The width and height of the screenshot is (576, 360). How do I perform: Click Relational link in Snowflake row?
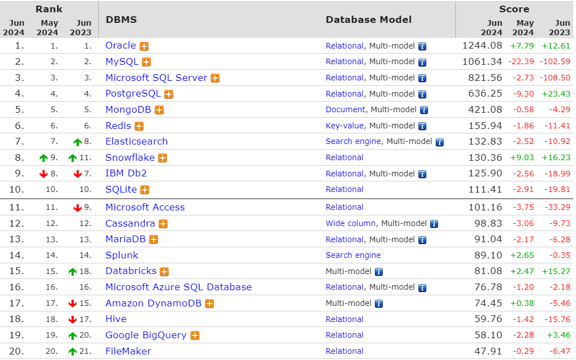click(x=344, y=158)
